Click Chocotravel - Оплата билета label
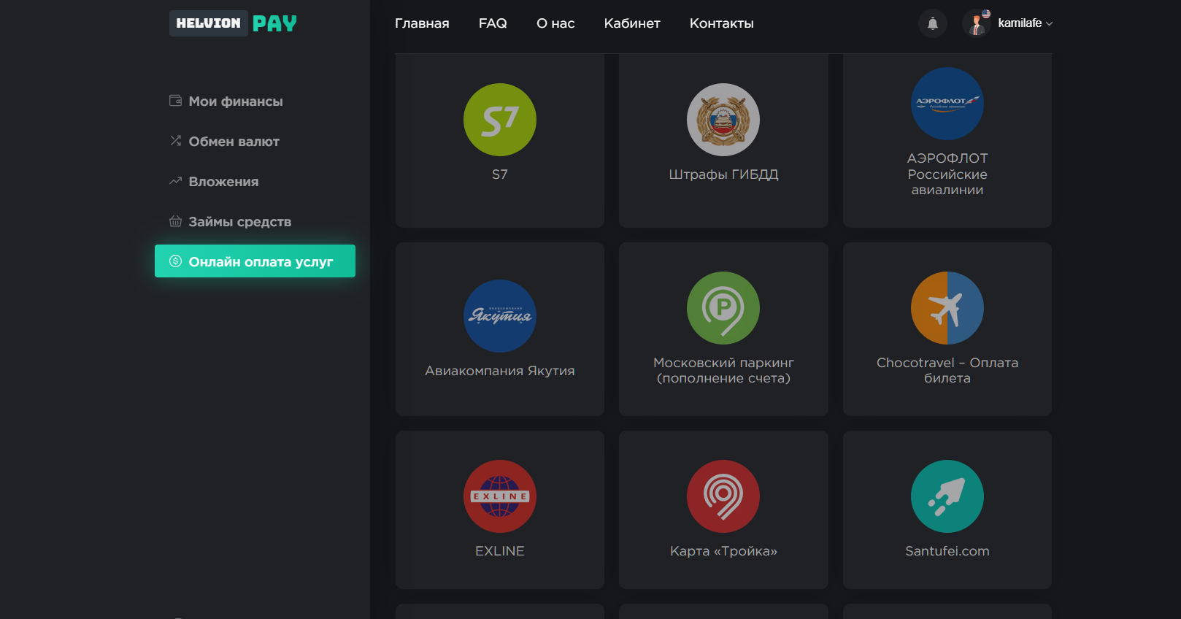The image size is (1181, 619). 947,370
